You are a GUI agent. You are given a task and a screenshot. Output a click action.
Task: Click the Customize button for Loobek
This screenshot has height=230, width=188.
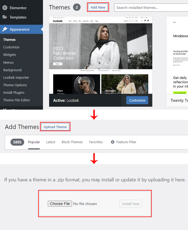137,100
